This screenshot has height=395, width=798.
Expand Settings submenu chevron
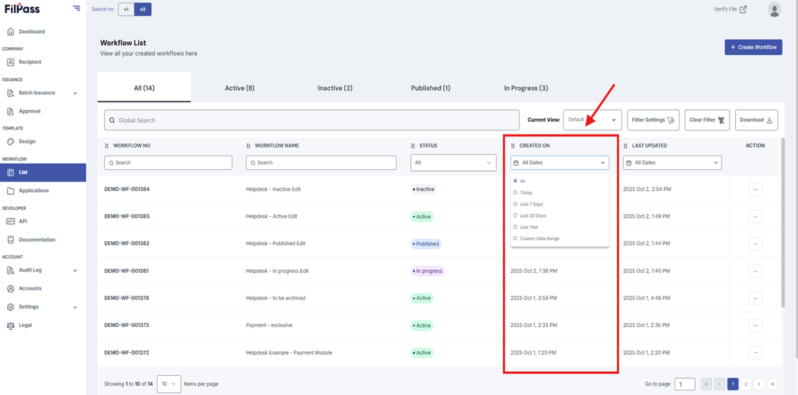[x=75, y=307]
